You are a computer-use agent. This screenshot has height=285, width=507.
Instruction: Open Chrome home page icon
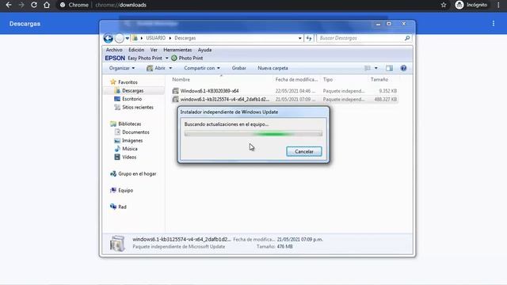(47, 5)
